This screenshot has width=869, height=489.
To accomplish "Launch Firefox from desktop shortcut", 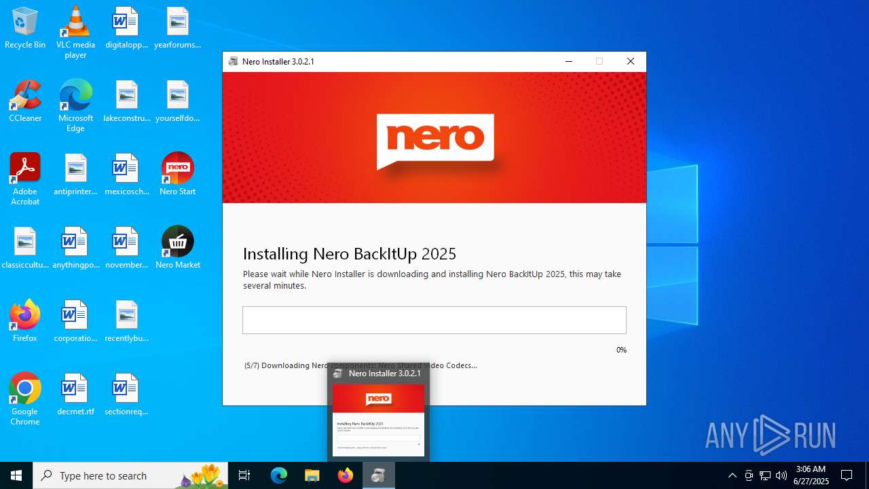I will 25,321.
